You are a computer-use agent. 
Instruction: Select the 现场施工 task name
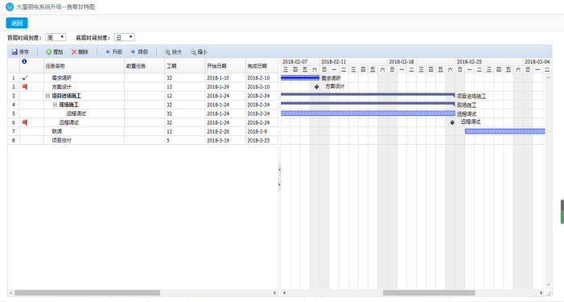point(68,105)
